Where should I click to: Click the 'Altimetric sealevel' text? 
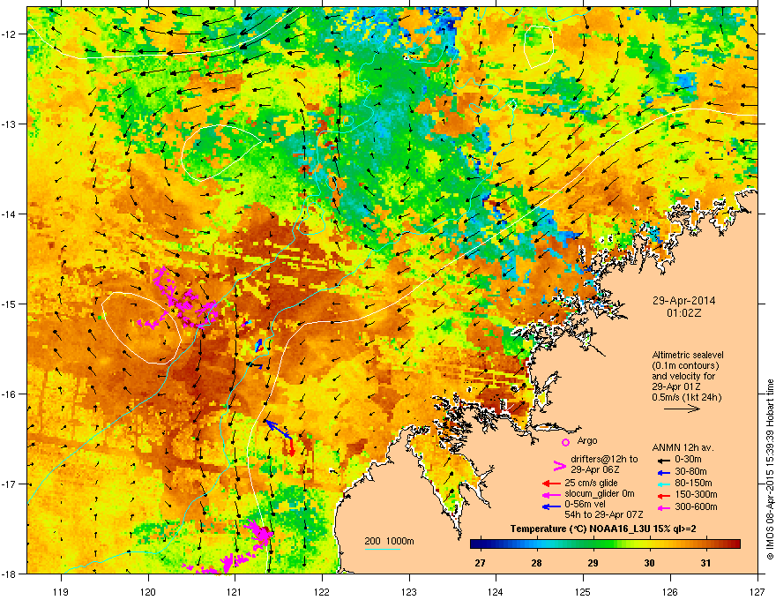688,355
